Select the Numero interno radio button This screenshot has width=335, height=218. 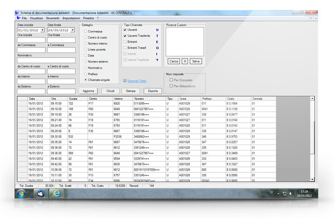click(x=85, y=43)
